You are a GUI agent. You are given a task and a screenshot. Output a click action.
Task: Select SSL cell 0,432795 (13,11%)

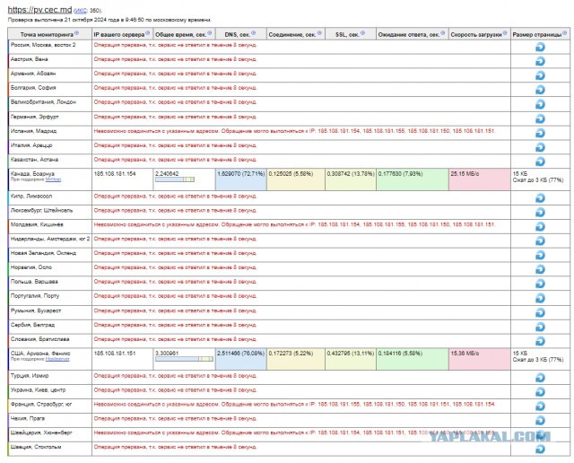351,359
